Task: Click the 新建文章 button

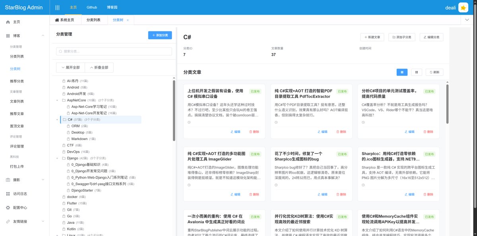Action: pos(372,37)
